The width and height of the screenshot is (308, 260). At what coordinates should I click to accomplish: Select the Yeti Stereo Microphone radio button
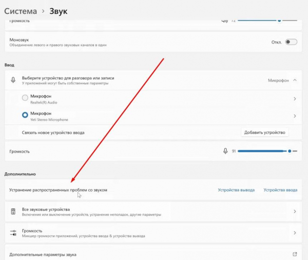[x=25, y=115]
